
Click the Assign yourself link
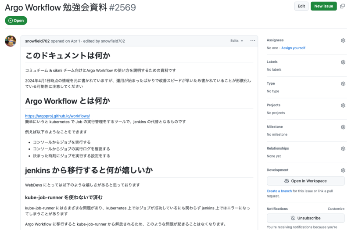pos(293,48)
